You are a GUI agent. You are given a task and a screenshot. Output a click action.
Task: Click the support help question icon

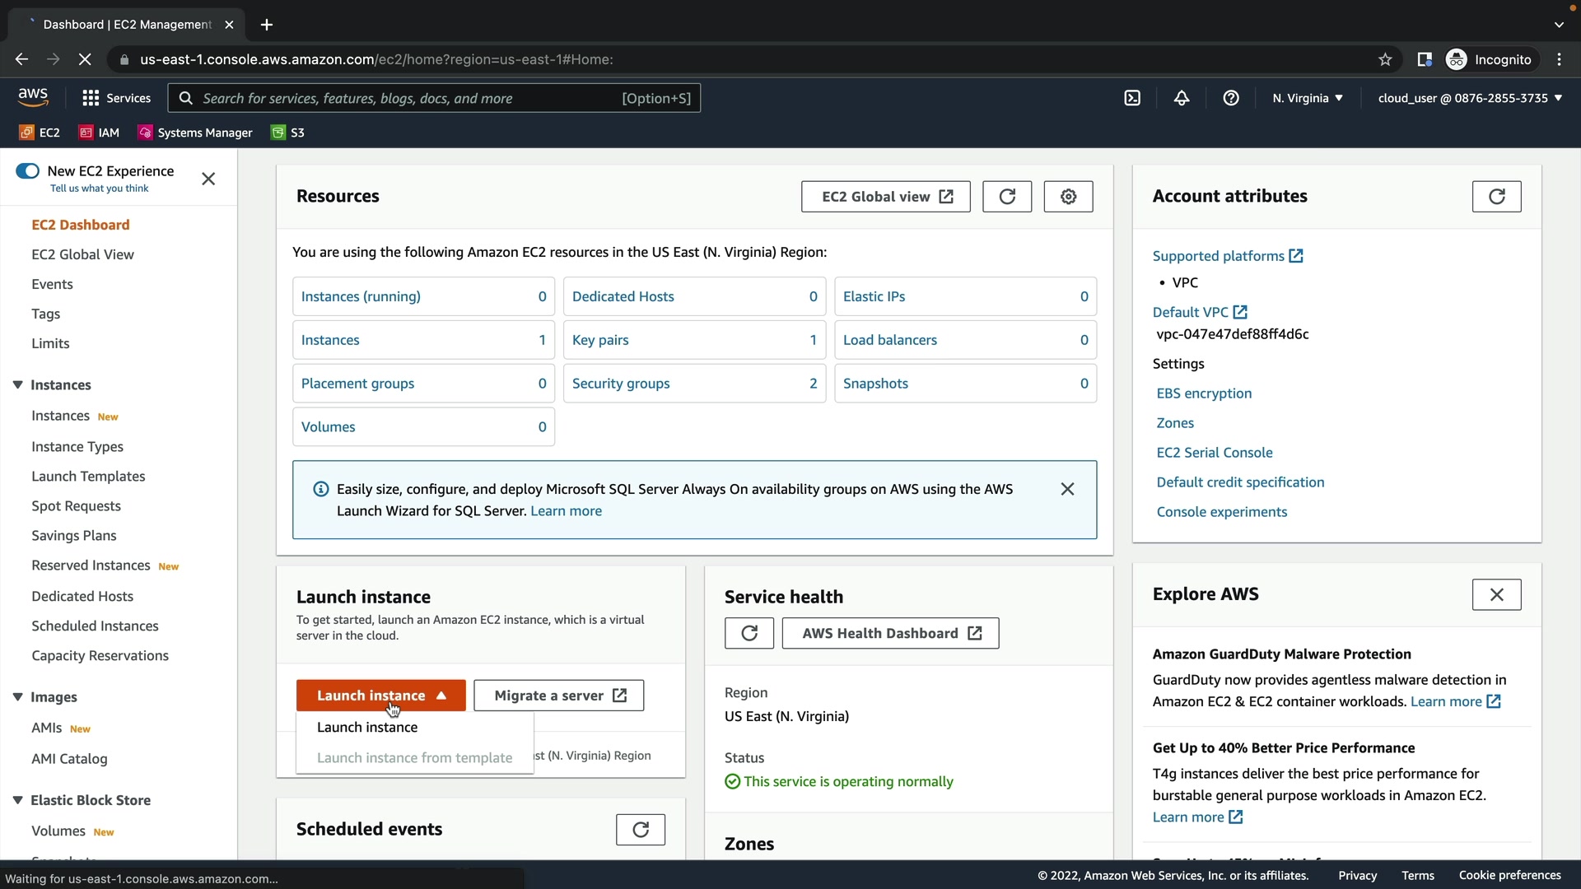click(1231, 98)
